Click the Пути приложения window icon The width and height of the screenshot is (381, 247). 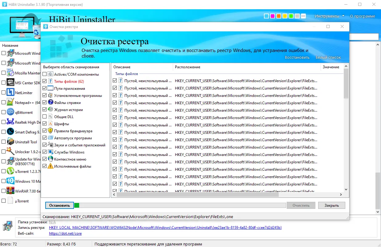[x=51, y=89]
